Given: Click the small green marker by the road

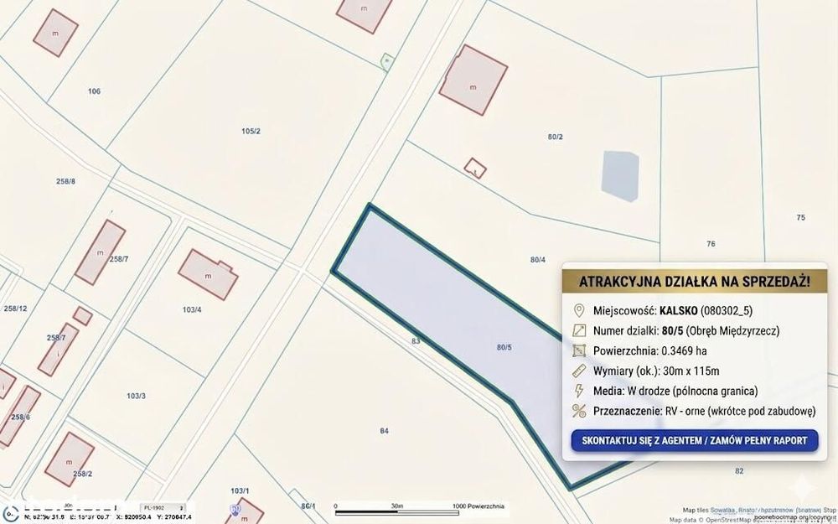Looking at the screenshot, I should pyautogui.click(x=387, y=61).
